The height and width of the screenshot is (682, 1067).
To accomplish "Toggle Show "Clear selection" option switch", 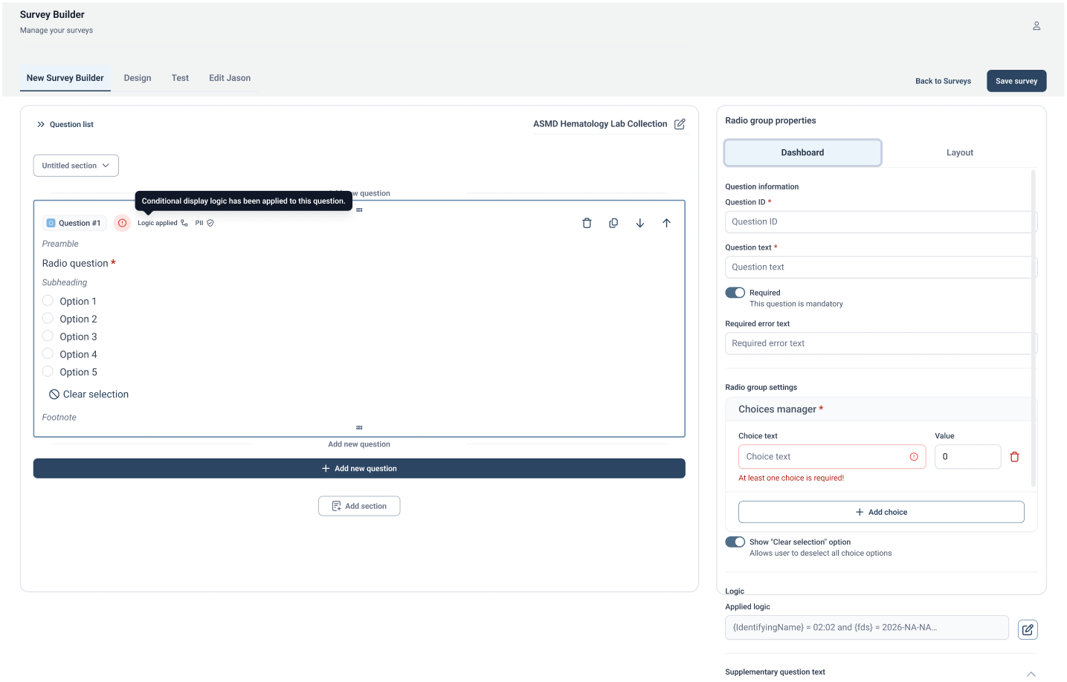I will click(735, 542).
